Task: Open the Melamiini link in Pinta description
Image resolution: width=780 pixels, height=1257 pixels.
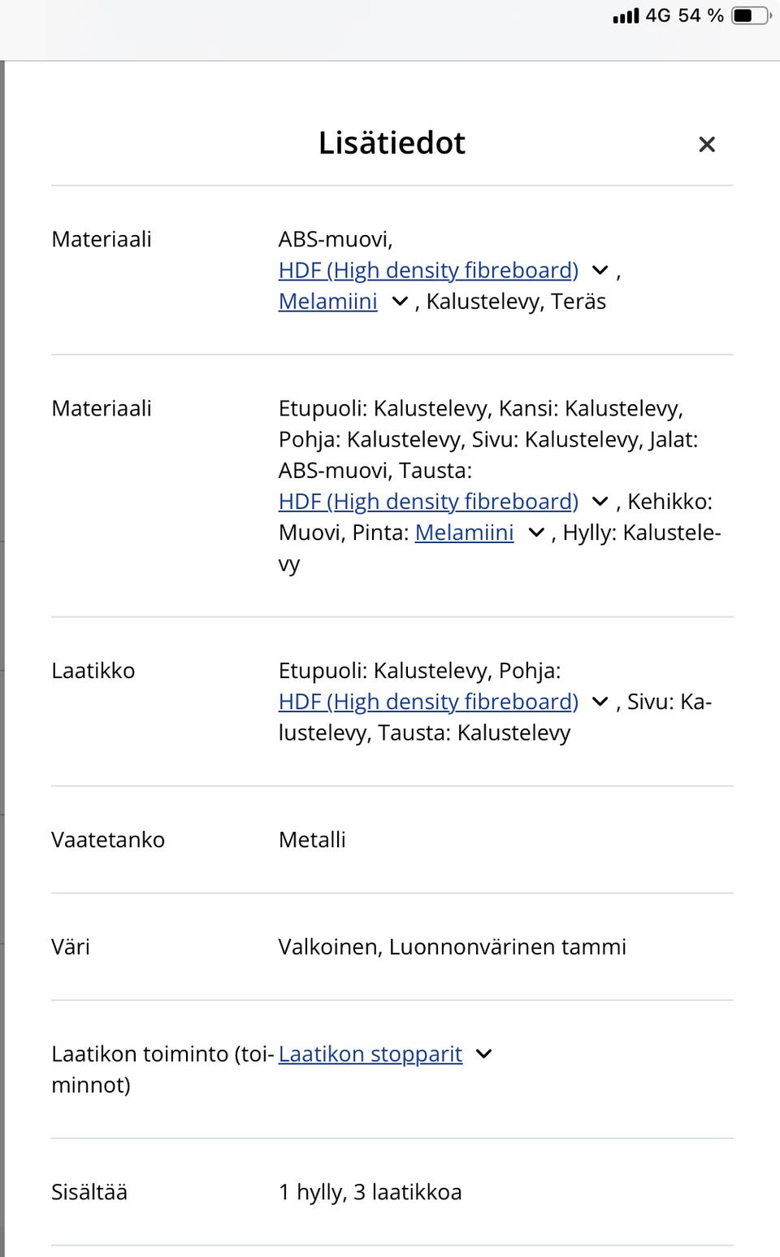Action: point(464,533)
